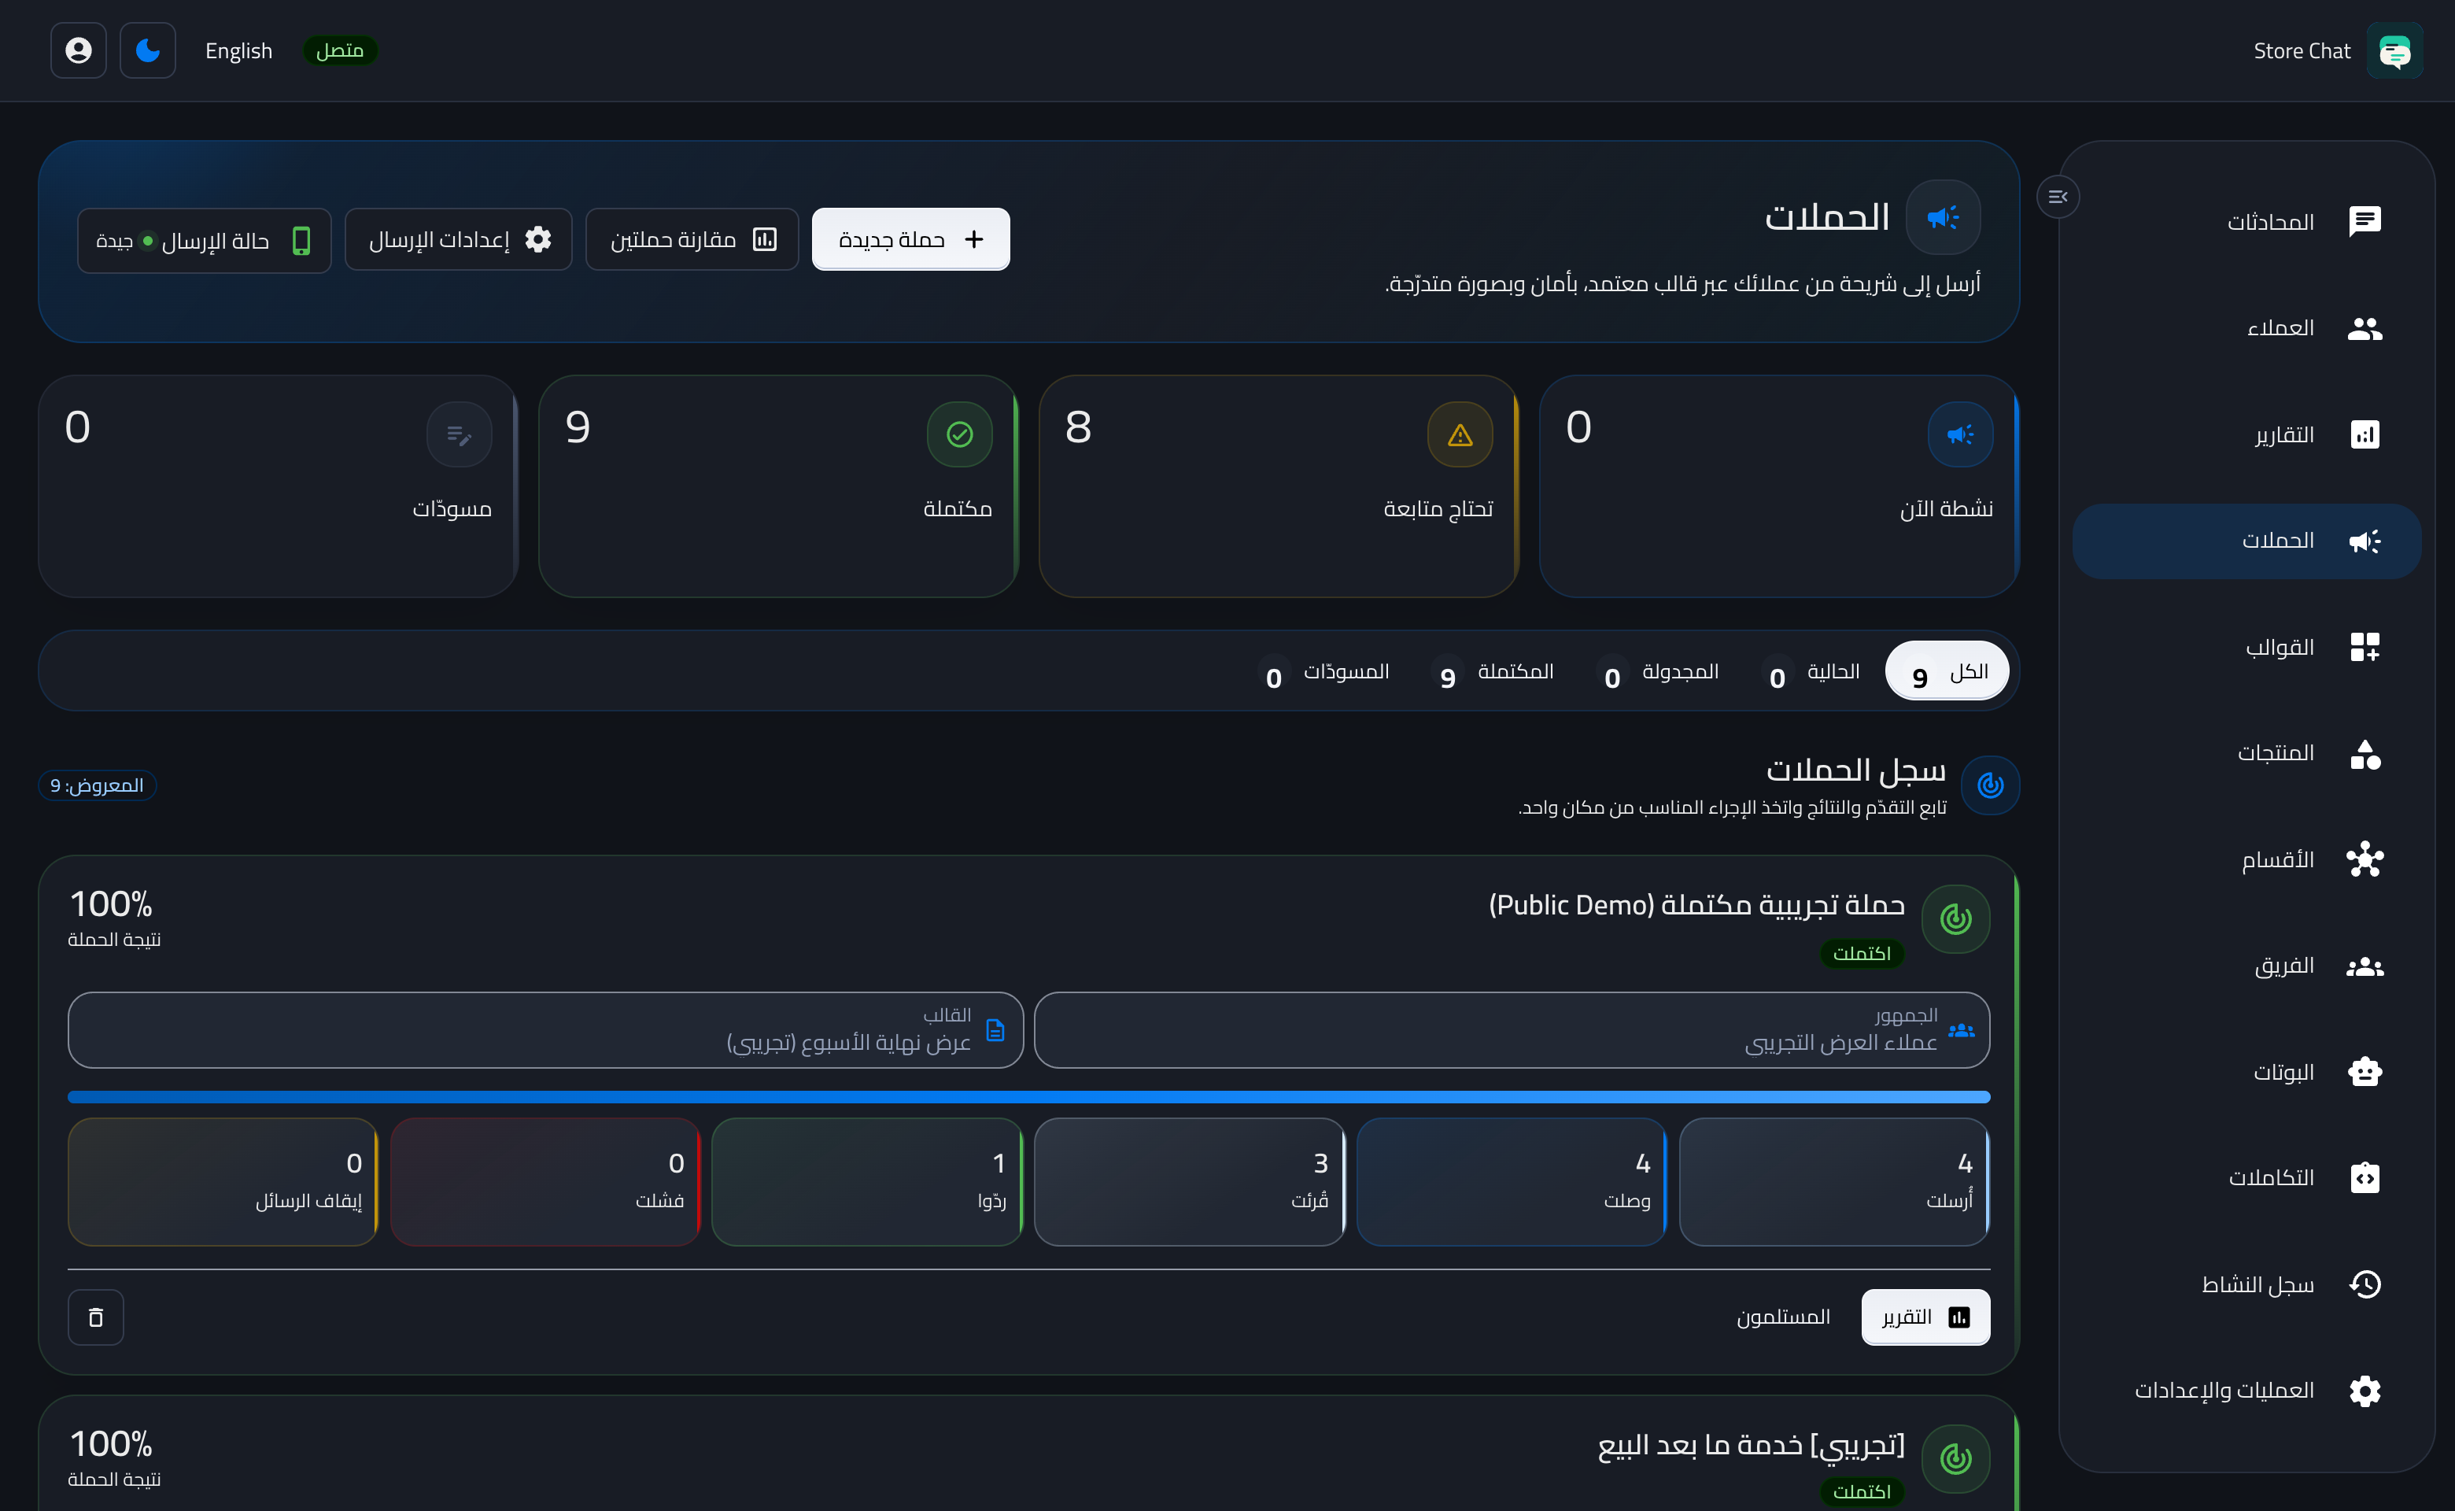Click the الفريق group icon

[x=2364, y=966]
